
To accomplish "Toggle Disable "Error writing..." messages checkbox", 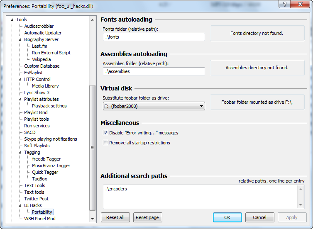I will [x=106, y=133].
